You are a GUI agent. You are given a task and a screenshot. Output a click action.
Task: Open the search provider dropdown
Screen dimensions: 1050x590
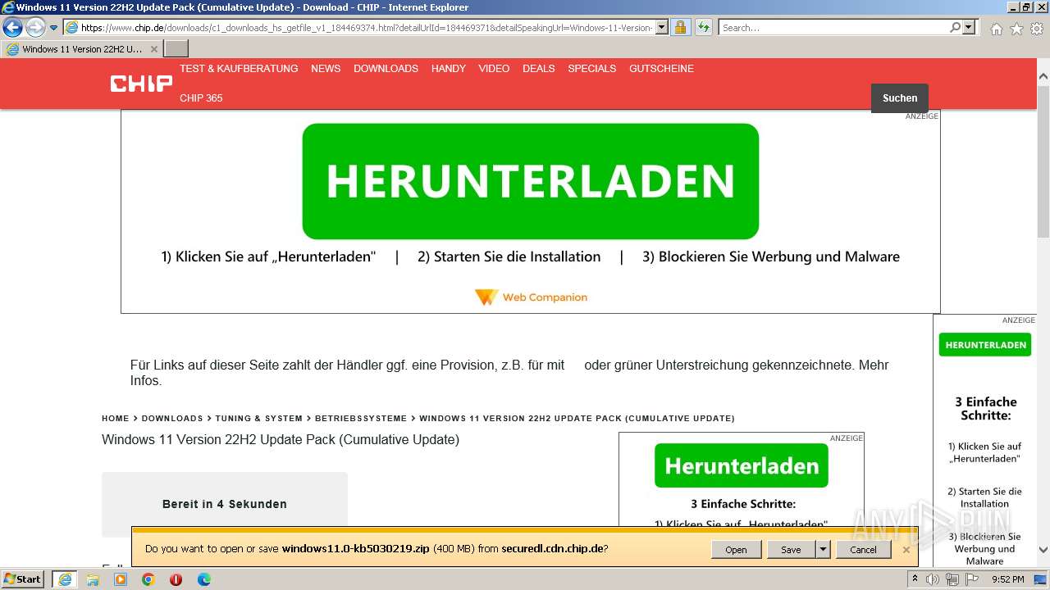[970, 28]
